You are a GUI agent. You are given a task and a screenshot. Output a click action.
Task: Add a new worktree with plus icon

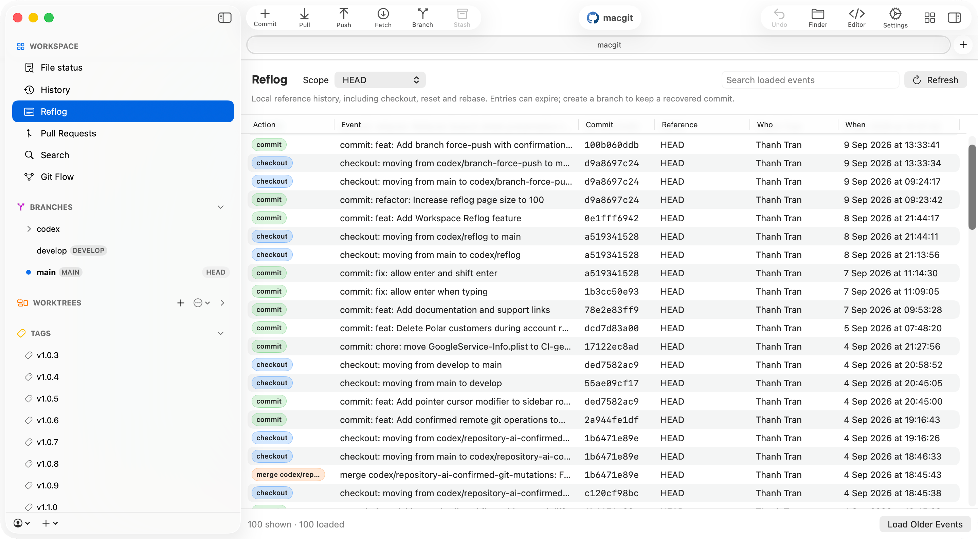click(181, 303)
